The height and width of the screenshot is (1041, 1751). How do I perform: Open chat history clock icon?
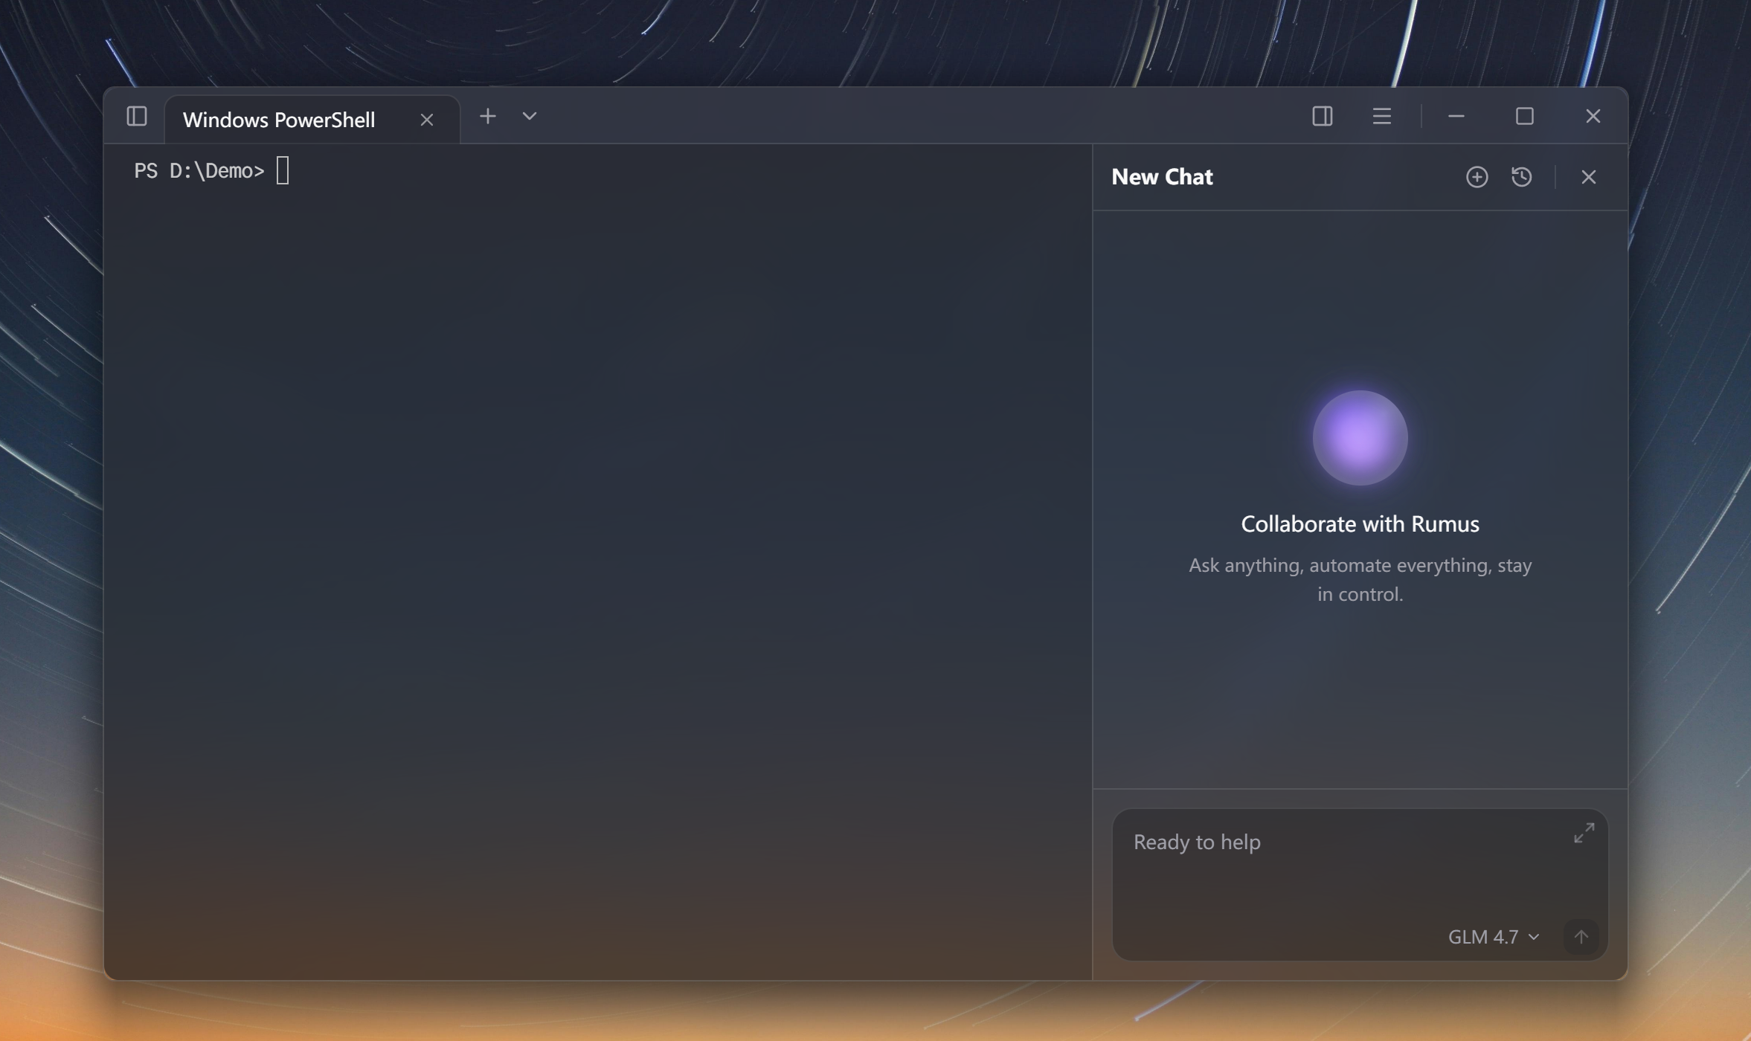click(1521, 177)
